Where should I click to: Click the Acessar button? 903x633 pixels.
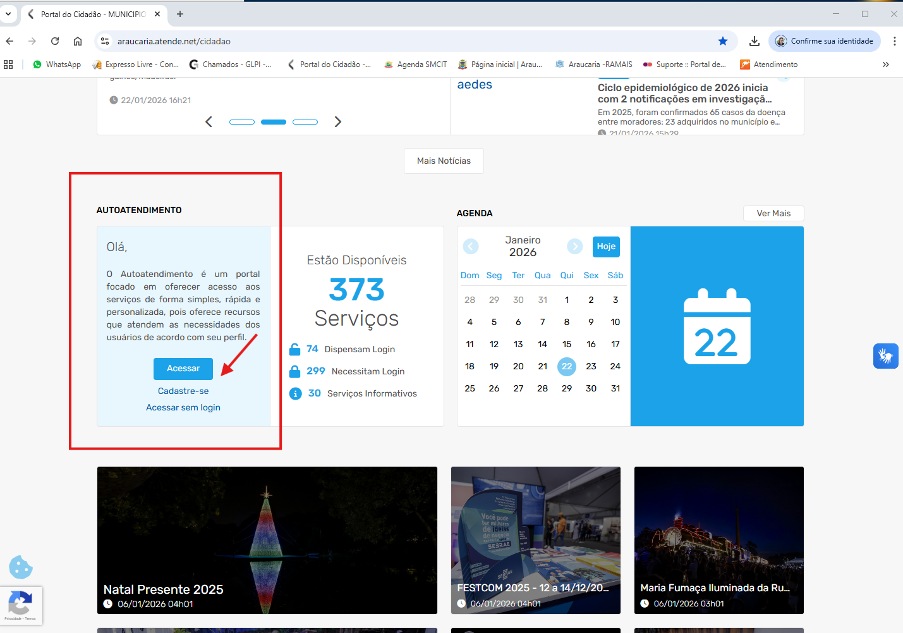pos(183,369)
